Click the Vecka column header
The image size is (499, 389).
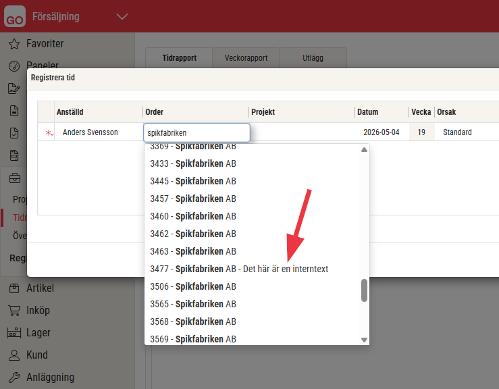tap(421, 112)
